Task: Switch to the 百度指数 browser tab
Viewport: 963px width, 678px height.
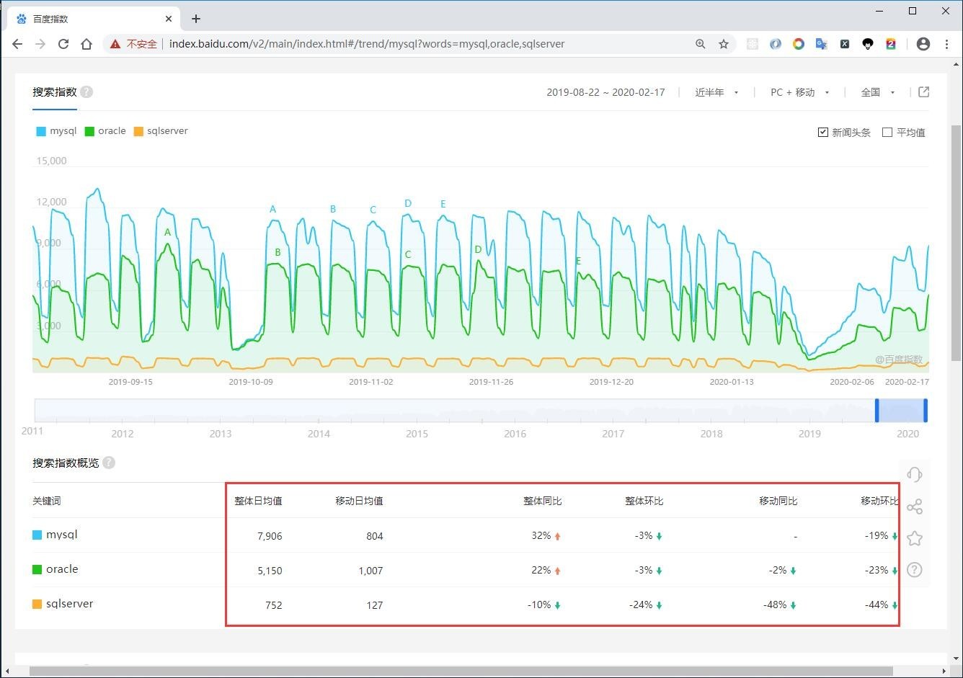Action: [94, 19]
